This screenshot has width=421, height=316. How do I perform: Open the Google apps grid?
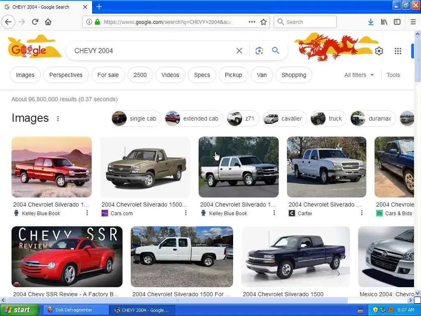click(x=398, y=51)
